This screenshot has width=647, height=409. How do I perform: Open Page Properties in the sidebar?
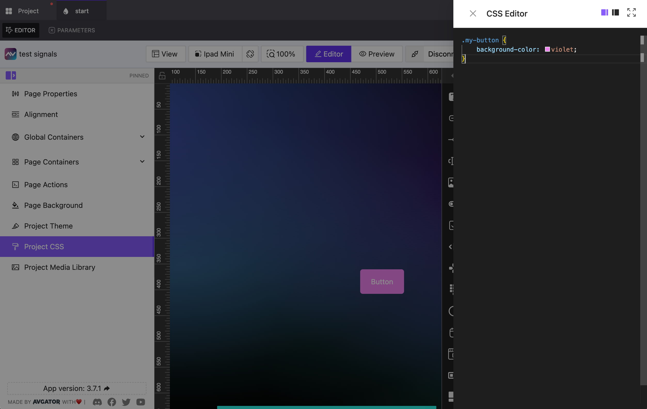click(x=51, y=94)
